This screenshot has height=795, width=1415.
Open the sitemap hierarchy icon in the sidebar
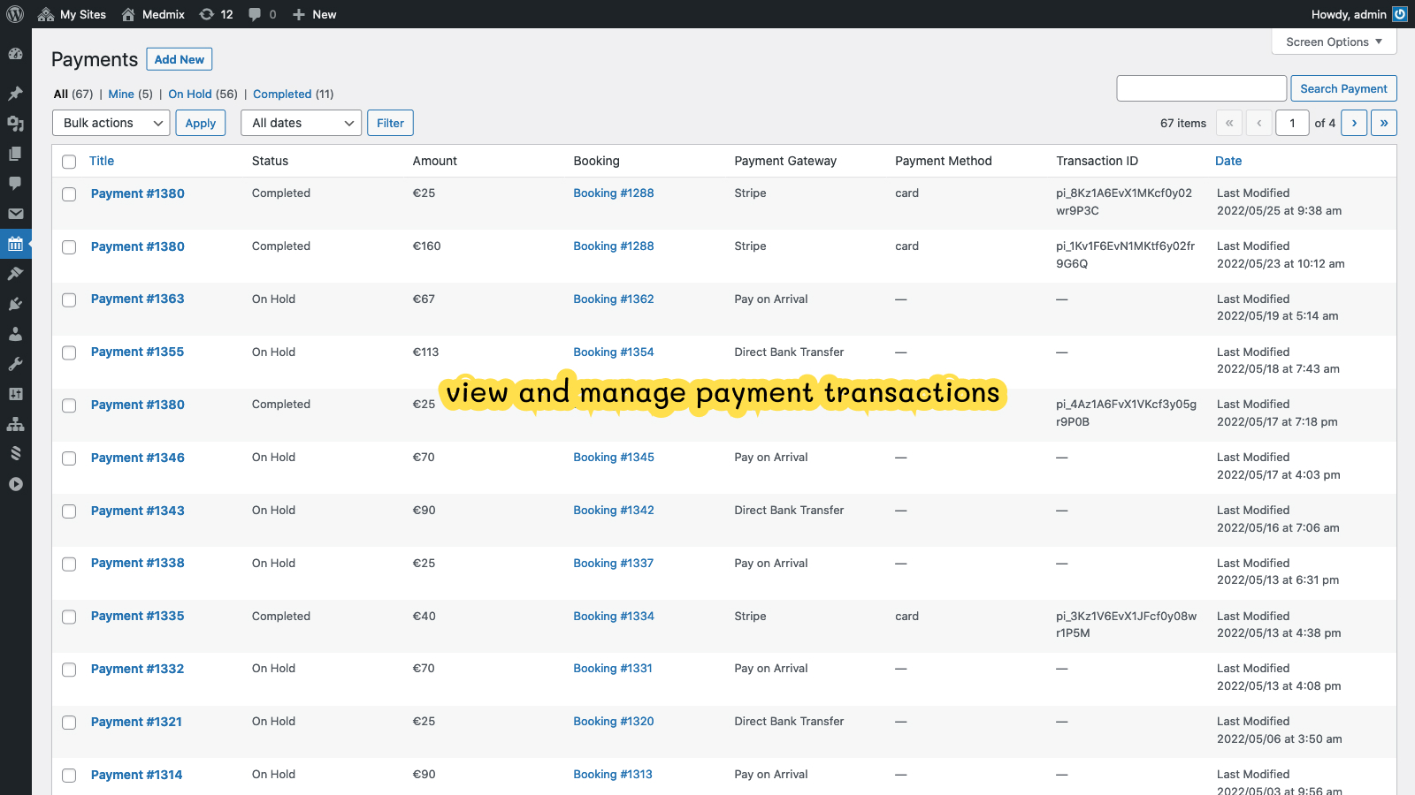[15, 424]
